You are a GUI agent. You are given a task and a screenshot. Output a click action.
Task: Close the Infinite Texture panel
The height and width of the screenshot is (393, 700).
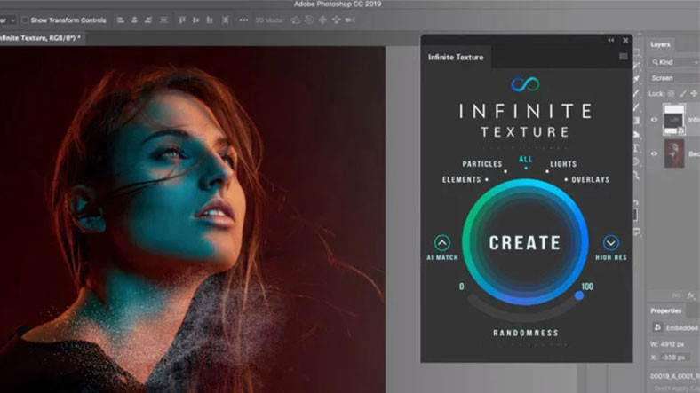click(x=625, y=40)
